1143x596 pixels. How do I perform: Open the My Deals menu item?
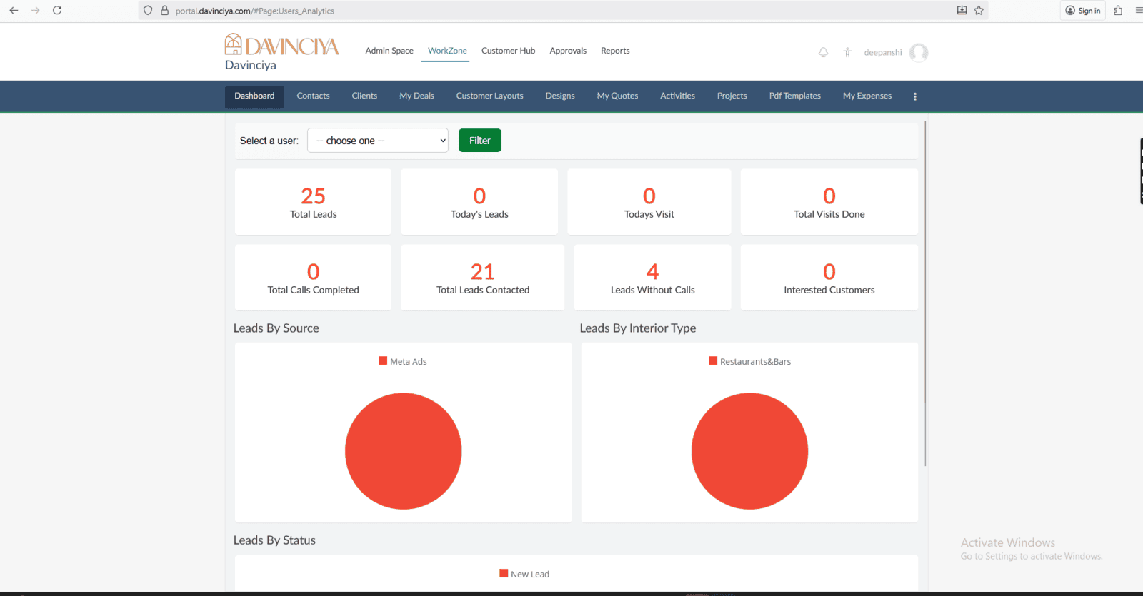(416, 96)
